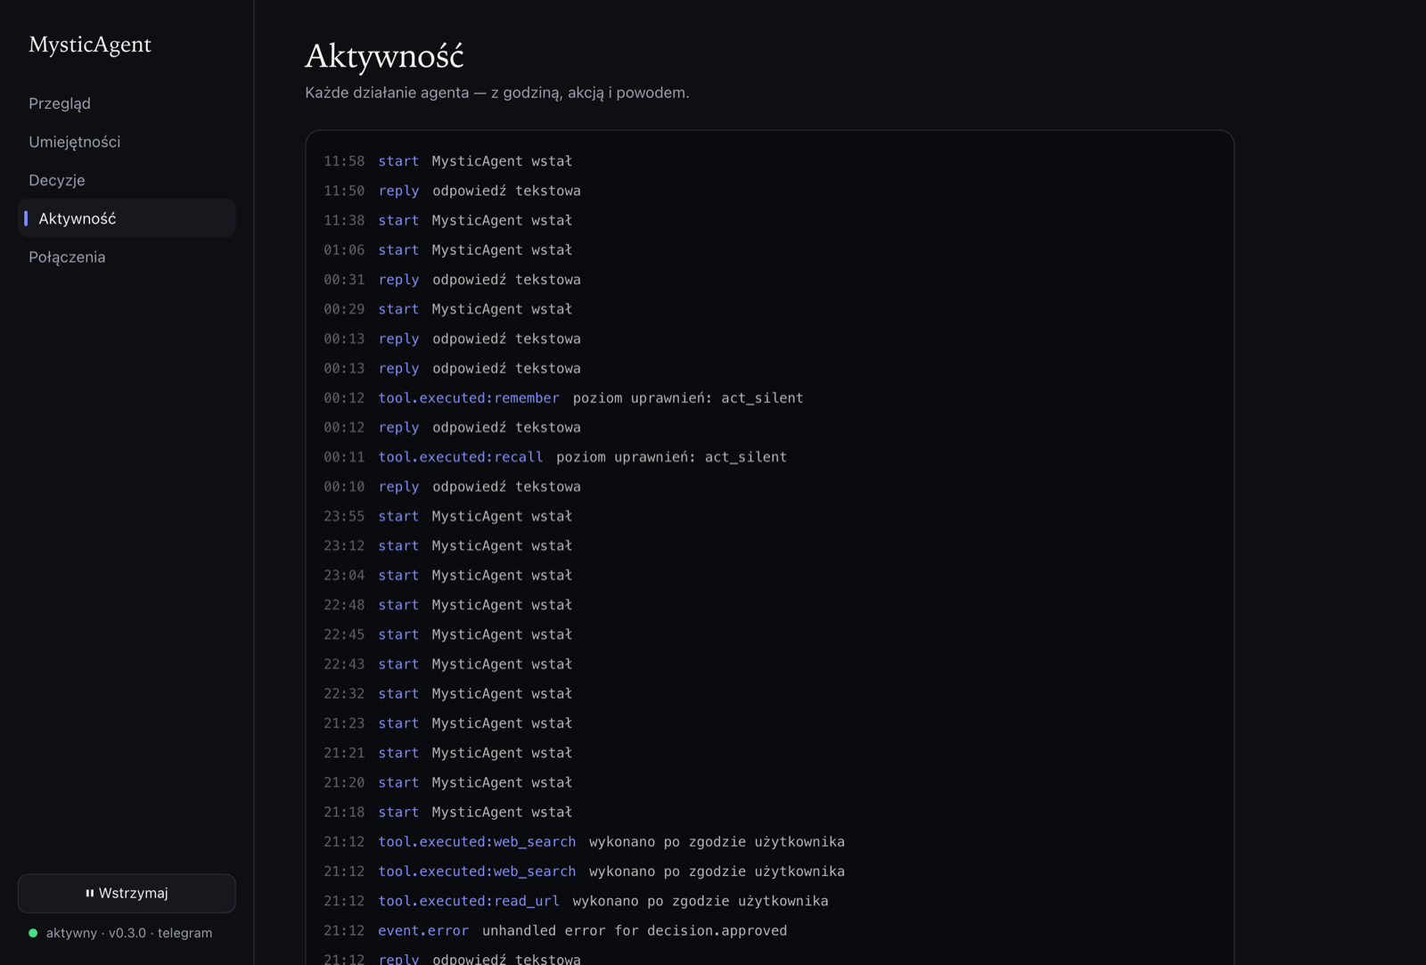Image resolution: width=1426 pixels, height=965 pixels.
Task: Click the Aktywność page heading
Action: [x=384, y=56]
